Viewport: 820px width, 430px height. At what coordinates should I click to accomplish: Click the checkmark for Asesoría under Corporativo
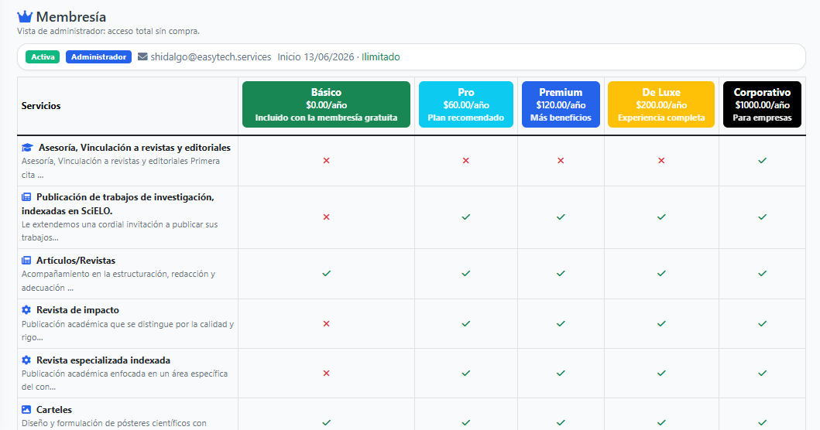763,160
